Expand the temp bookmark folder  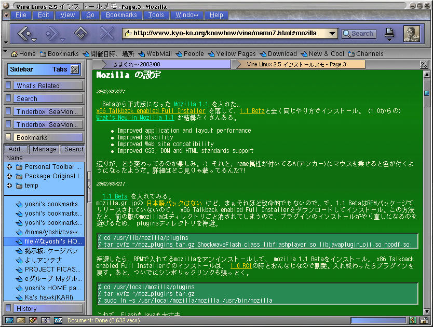pos(9,186)
